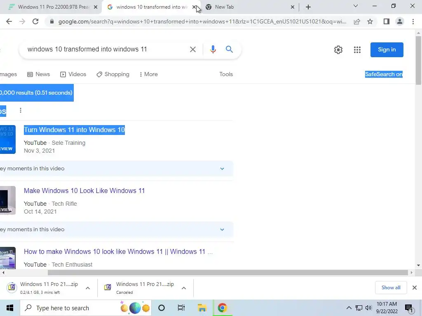The image size is (422, 316).
Task: Click the Google search query field
Action: click(x=105, y=49)
